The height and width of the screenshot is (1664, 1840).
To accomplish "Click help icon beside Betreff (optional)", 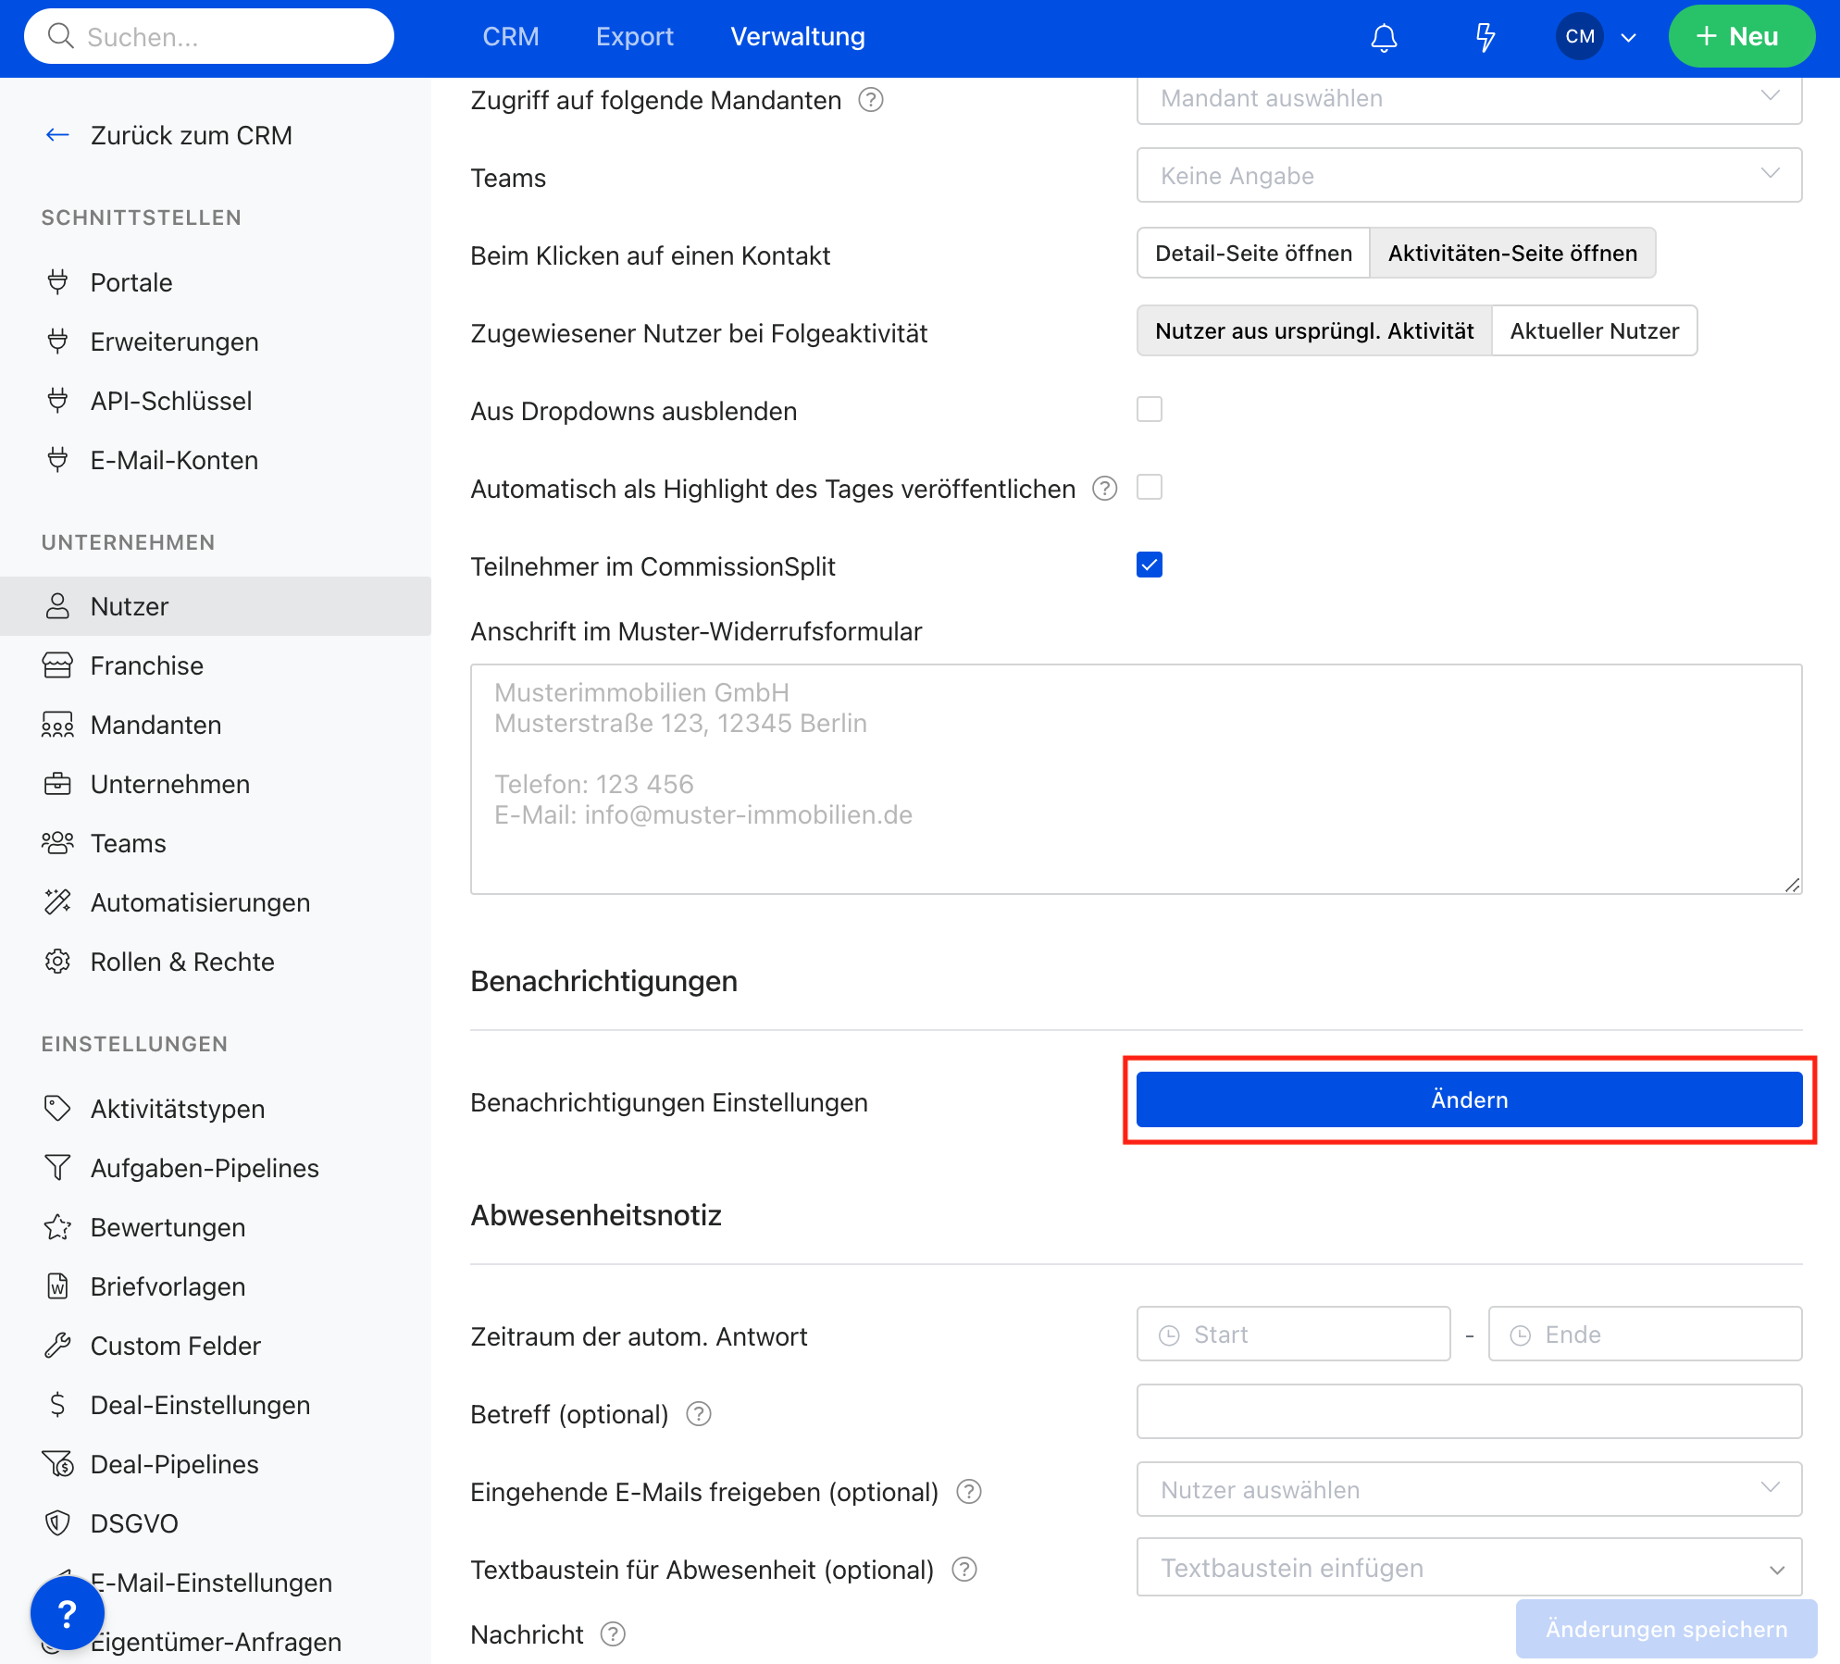I will coord(699,1414).
